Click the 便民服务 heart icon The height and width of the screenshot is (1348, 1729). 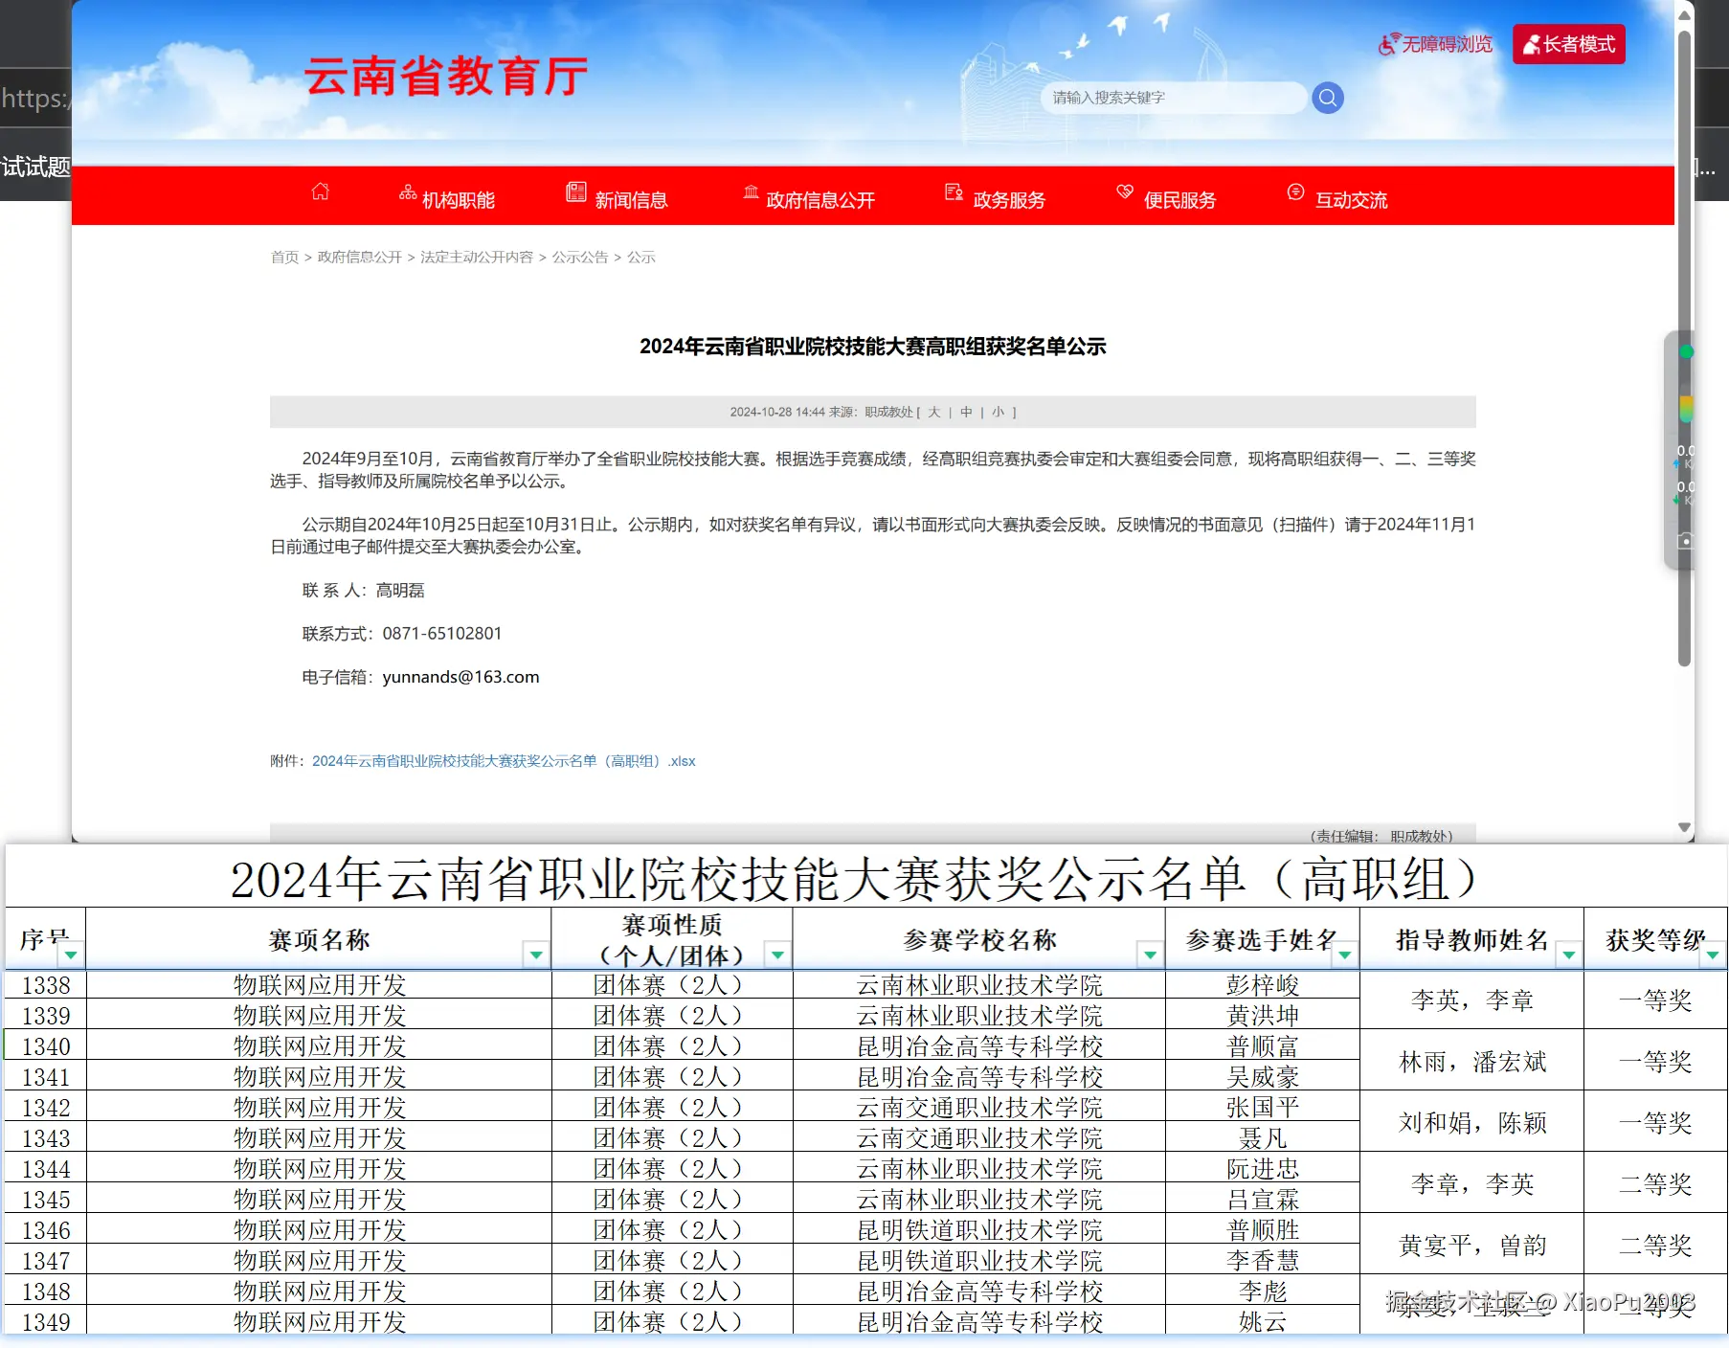coord(1124,191)
